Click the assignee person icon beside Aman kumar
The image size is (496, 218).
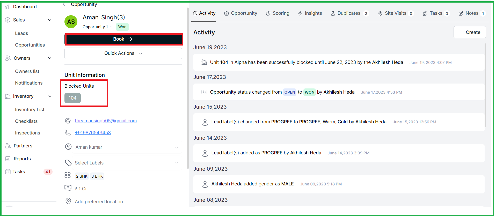click(x=68, y=147)
